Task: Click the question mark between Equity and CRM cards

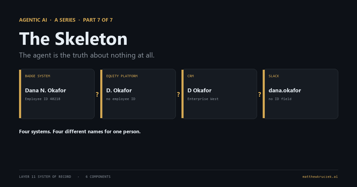Action: (x=178, y=94)
